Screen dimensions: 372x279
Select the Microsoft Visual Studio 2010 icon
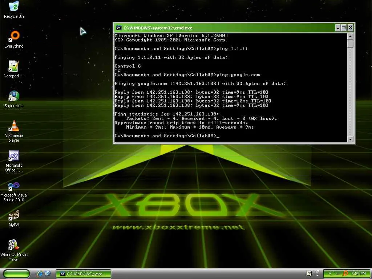coord(14,191)
